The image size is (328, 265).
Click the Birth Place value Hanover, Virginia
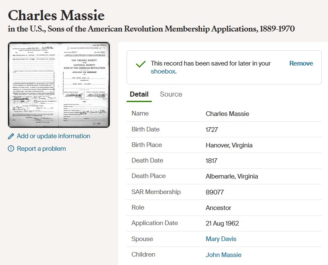[229, 145]
